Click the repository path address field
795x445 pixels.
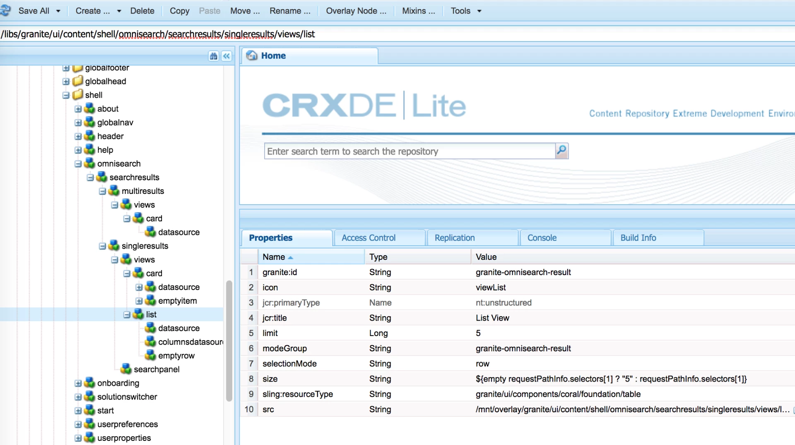(x=397, y=34)
